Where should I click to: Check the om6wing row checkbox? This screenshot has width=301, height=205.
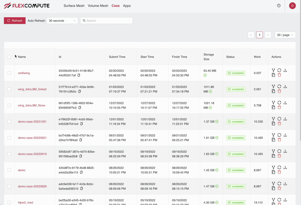9,73
